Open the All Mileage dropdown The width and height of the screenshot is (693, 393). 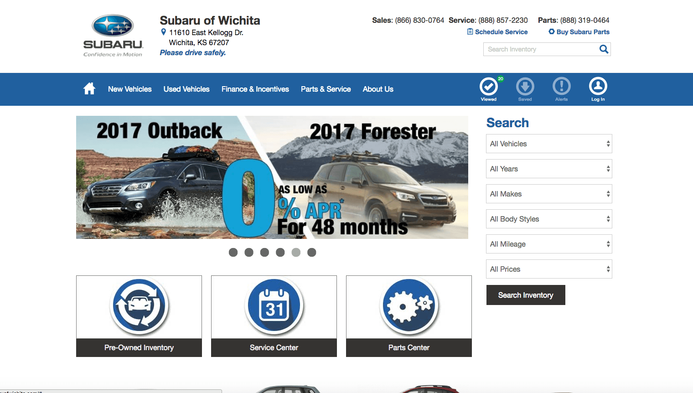[x=549, y=244]
